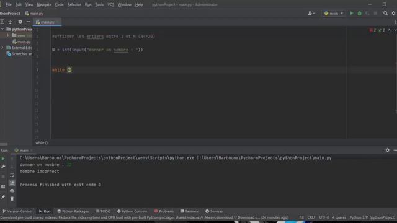
Task: Open Search Everywhere with the magnifier icon
Action: [385, 13]
